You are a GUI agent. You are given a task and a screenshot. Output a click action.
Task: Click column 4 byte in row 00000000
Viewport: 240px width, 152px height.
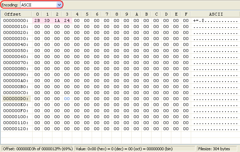[x=77, y=21]
